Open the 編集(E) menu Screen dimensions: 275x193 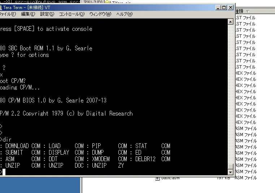[28, 14]
